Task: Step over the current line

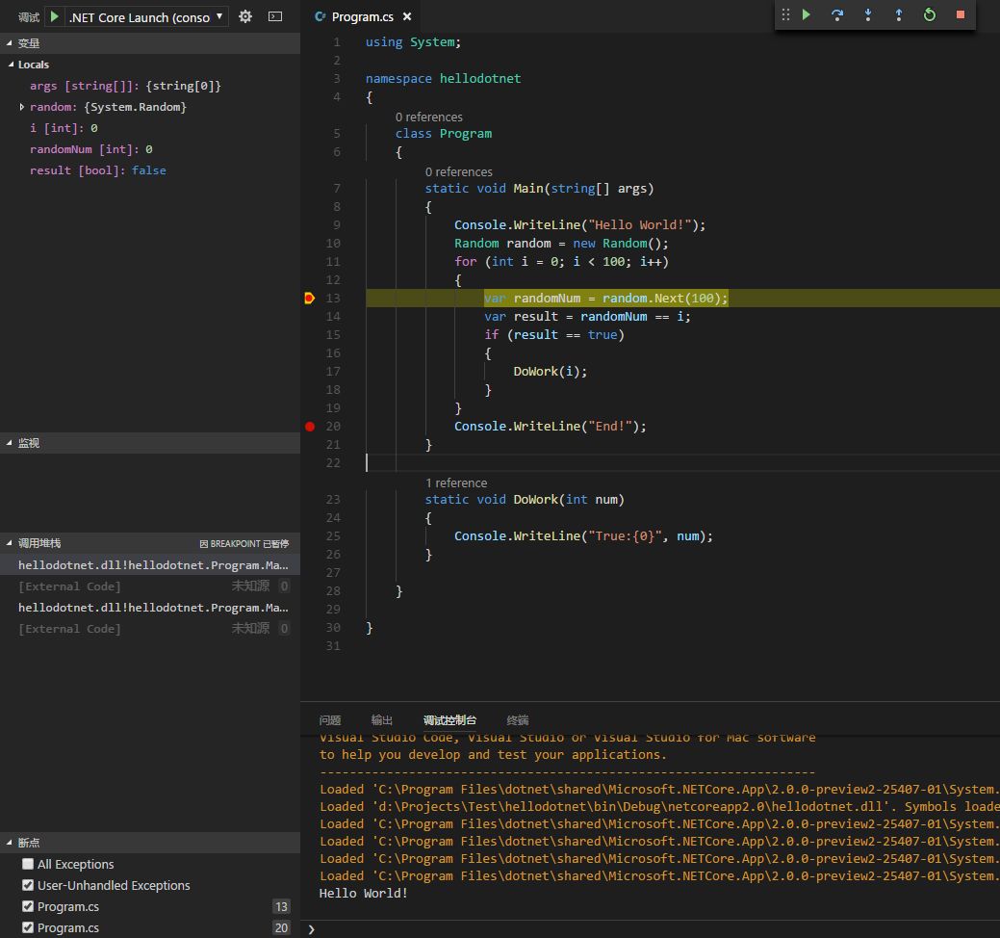Action: tap(837, 15)
